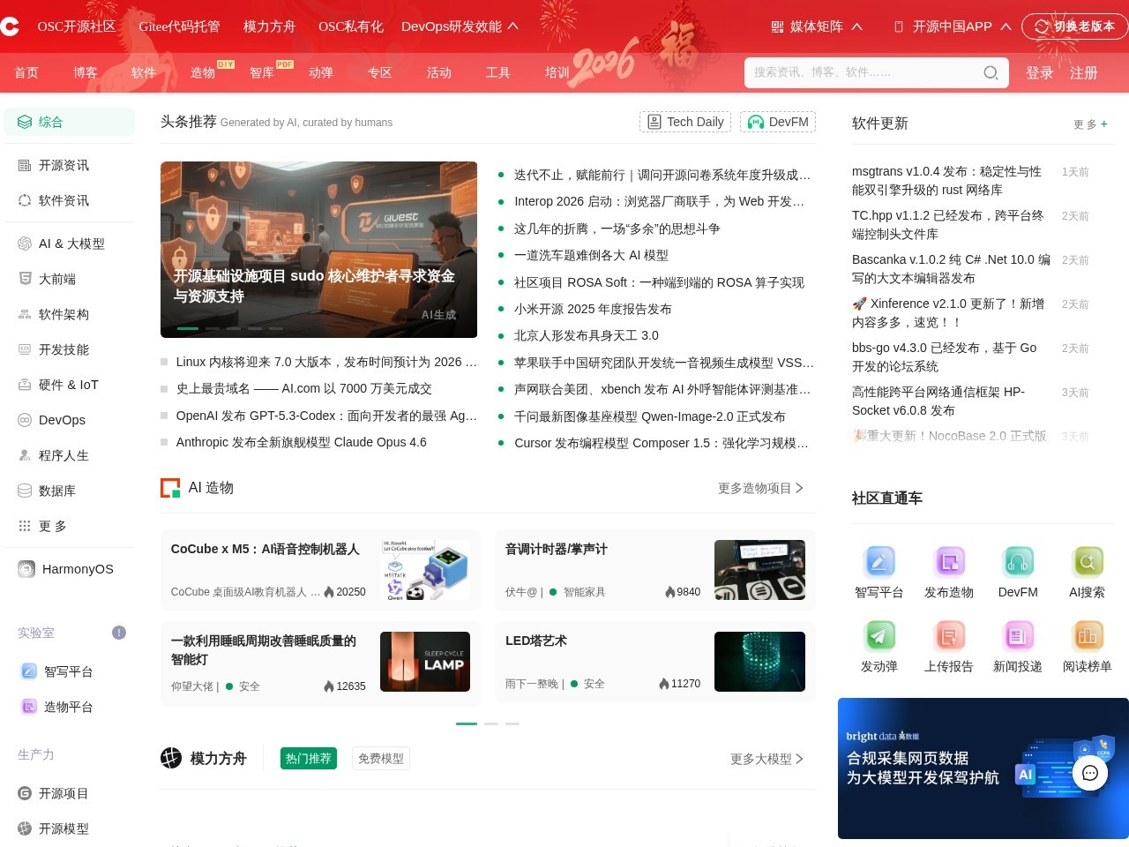Open the 阅读榜单 icon

[x=1087, y=636]
